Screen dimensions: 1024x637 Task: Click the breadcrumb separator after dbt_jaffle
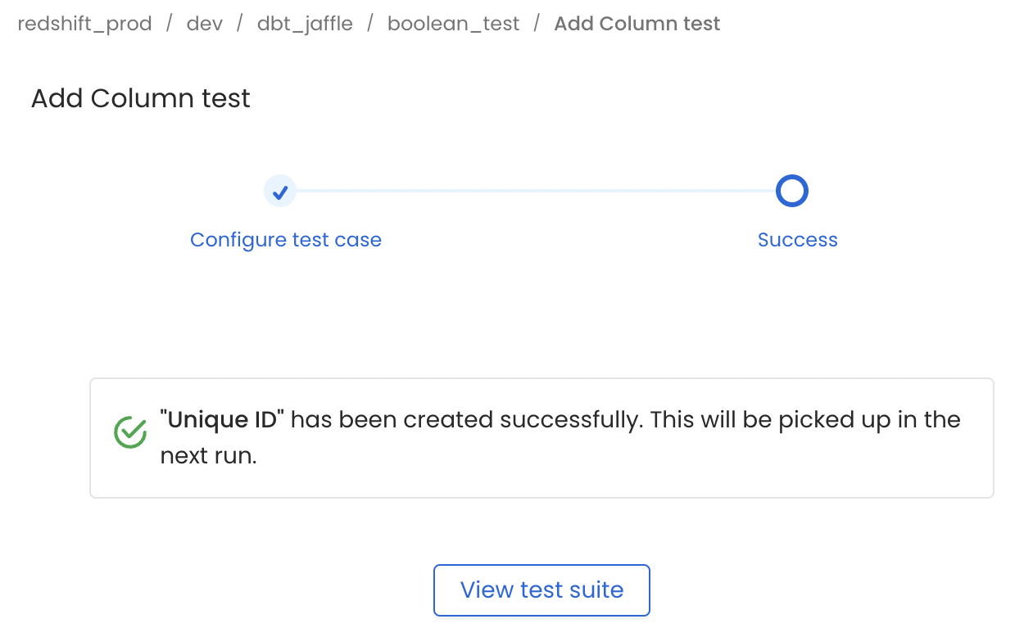click(369, 23)
